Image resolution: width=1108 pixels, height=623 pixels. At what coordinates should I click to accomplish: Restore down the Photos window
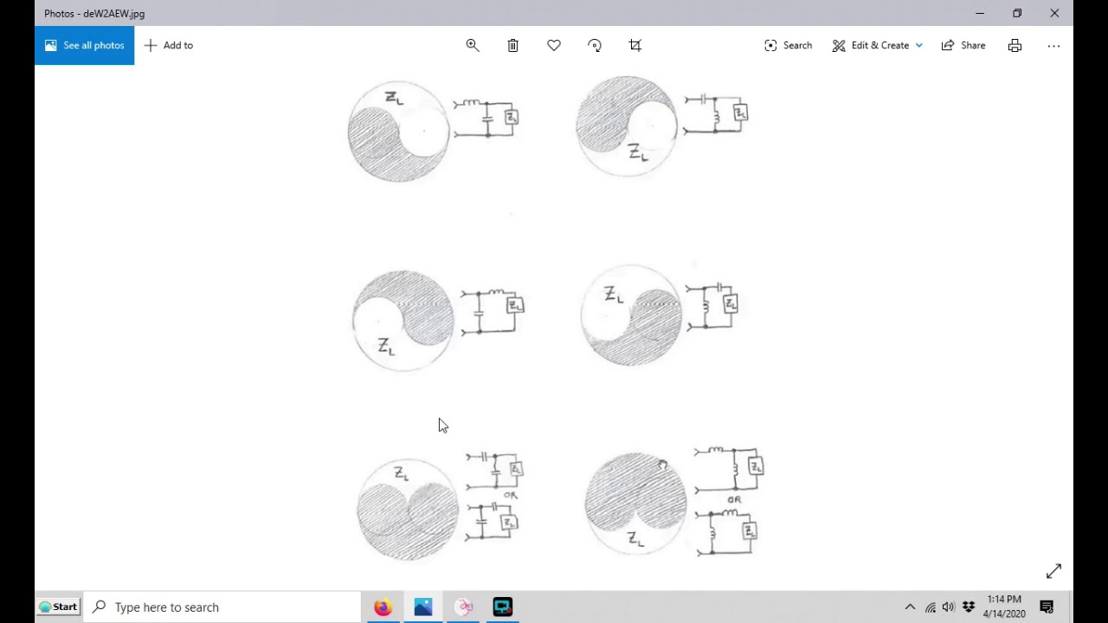click(1017, 13)
